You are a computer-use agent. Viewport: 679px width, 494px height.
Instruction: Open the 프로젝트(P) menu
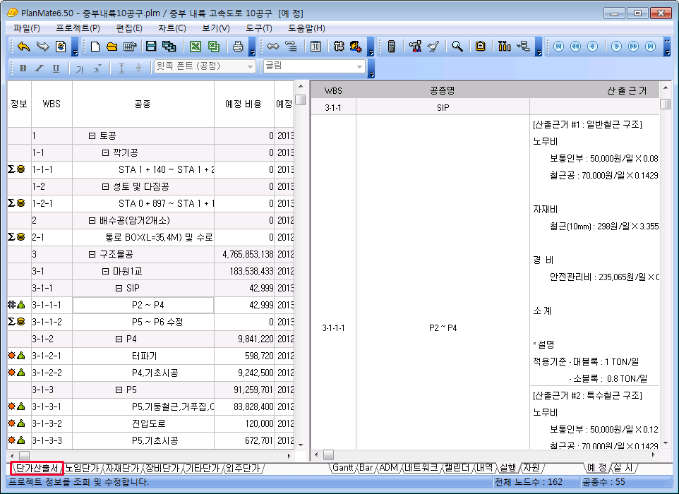pos(78,28)
